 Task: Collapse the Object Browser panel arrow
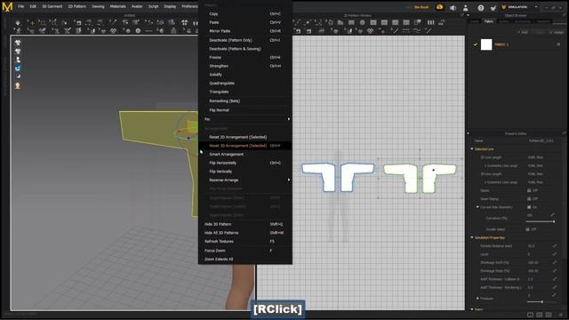469,16
